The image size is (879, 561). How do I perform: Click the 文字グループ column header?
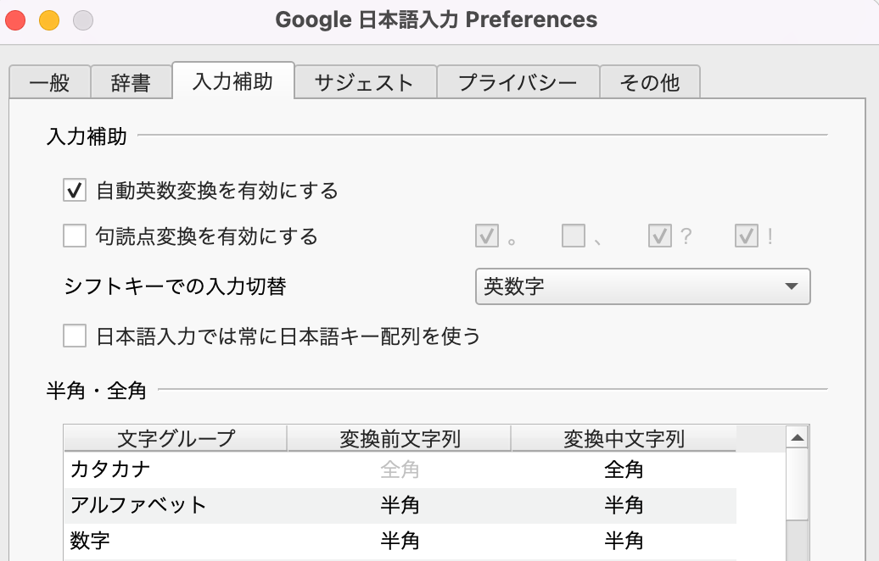click(176, 439)
